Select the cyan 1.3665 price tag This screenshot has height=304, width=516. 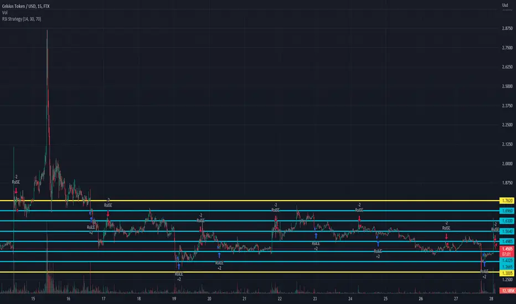[x=507, y=267]
